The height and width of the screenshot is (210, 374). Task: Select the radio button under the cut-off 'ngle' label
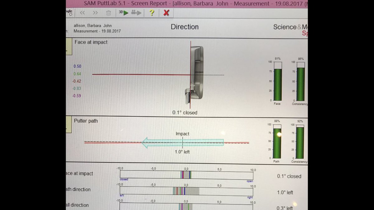(x=71, y=15)
